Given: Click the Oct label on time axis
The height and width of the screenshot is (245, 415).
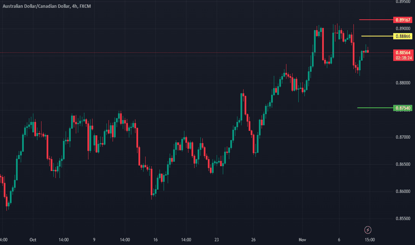Looking at the screenshot, I should point(33,240).
